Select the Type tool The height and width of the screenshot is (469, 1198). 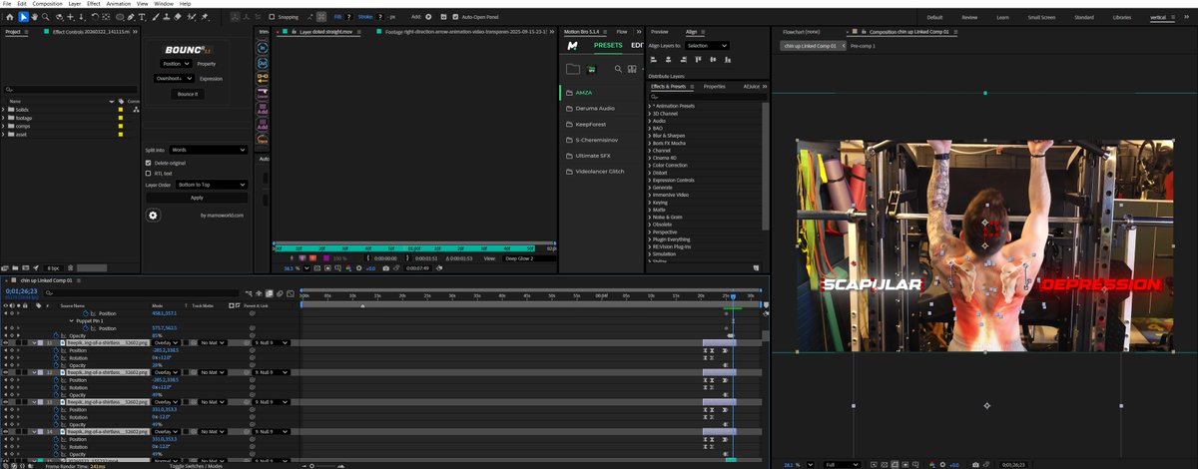pos(142,17)
